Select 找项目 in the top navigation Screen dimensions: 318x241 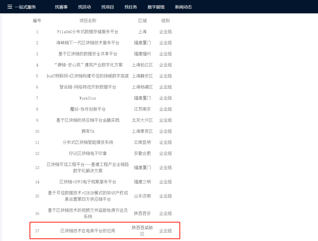coord(107,7)
